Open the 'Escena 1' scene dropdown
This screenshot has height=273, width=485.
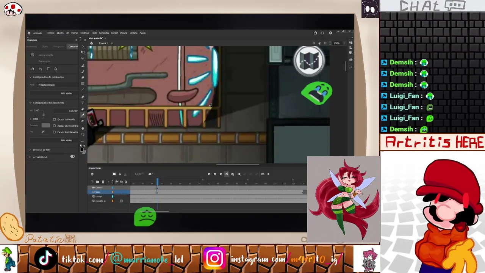coord(112,43)
